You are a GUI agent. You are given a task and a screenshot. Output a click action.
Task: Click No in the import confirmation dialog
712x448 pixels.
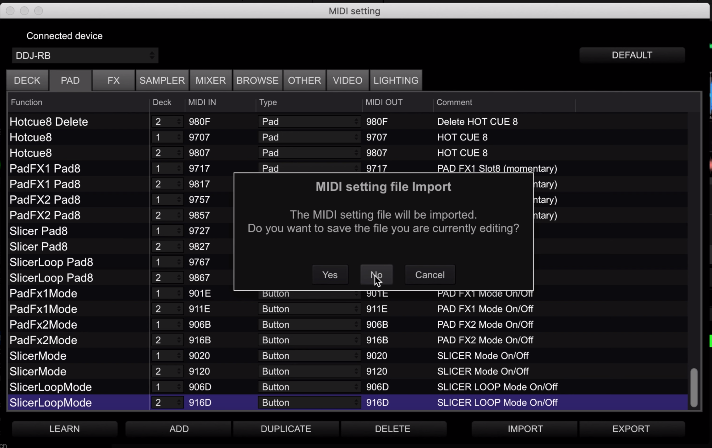[x=376, y=274]
